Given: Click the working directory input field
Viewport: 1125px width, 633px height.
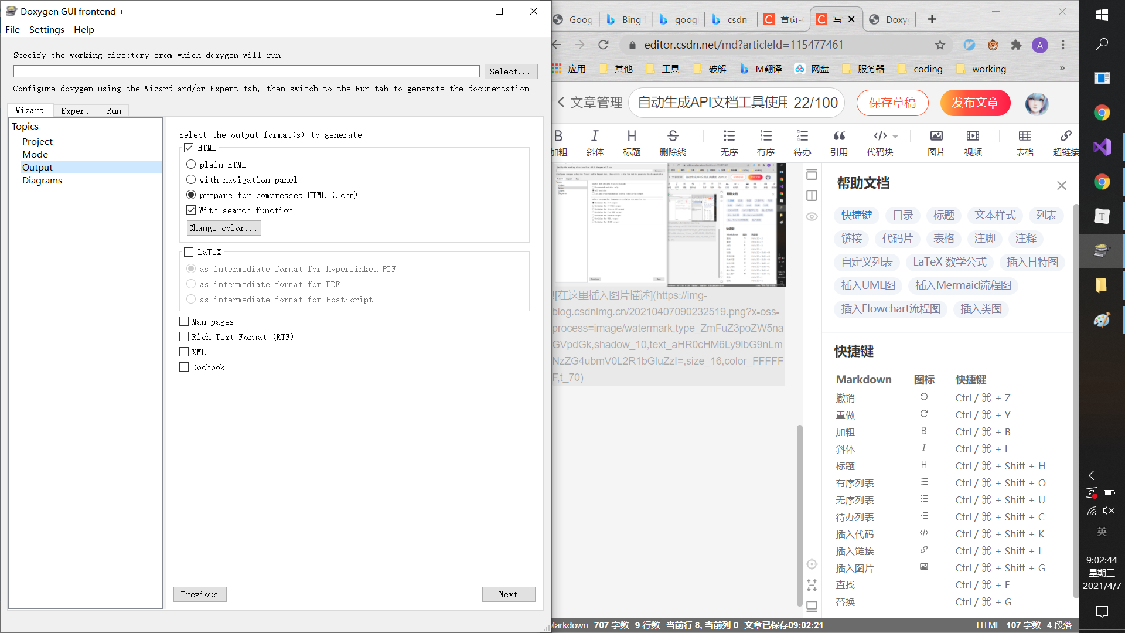Looking at the screenshot, I should pyautogui.click(x=246, y=72).
